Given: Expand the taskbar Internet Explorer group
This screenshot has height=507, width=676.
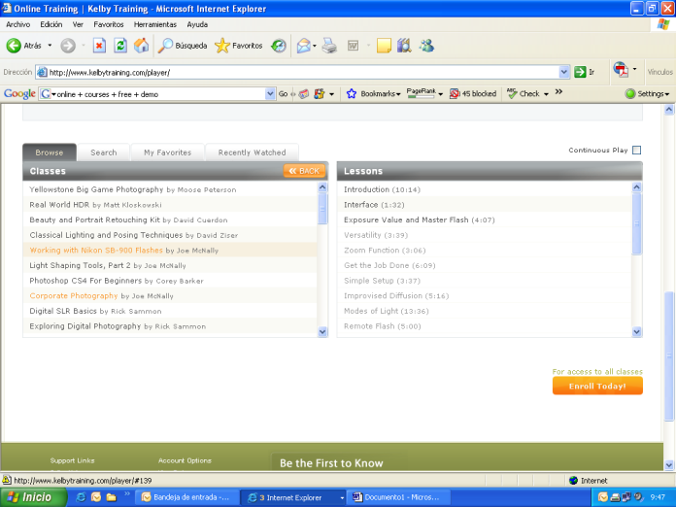Looking at the screenshot, I should (342, 498).
